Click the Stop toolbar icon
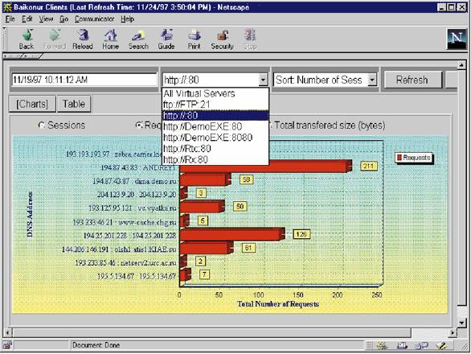Image resolution: width=471 pixels, height=354 pixels. [250, 39]
